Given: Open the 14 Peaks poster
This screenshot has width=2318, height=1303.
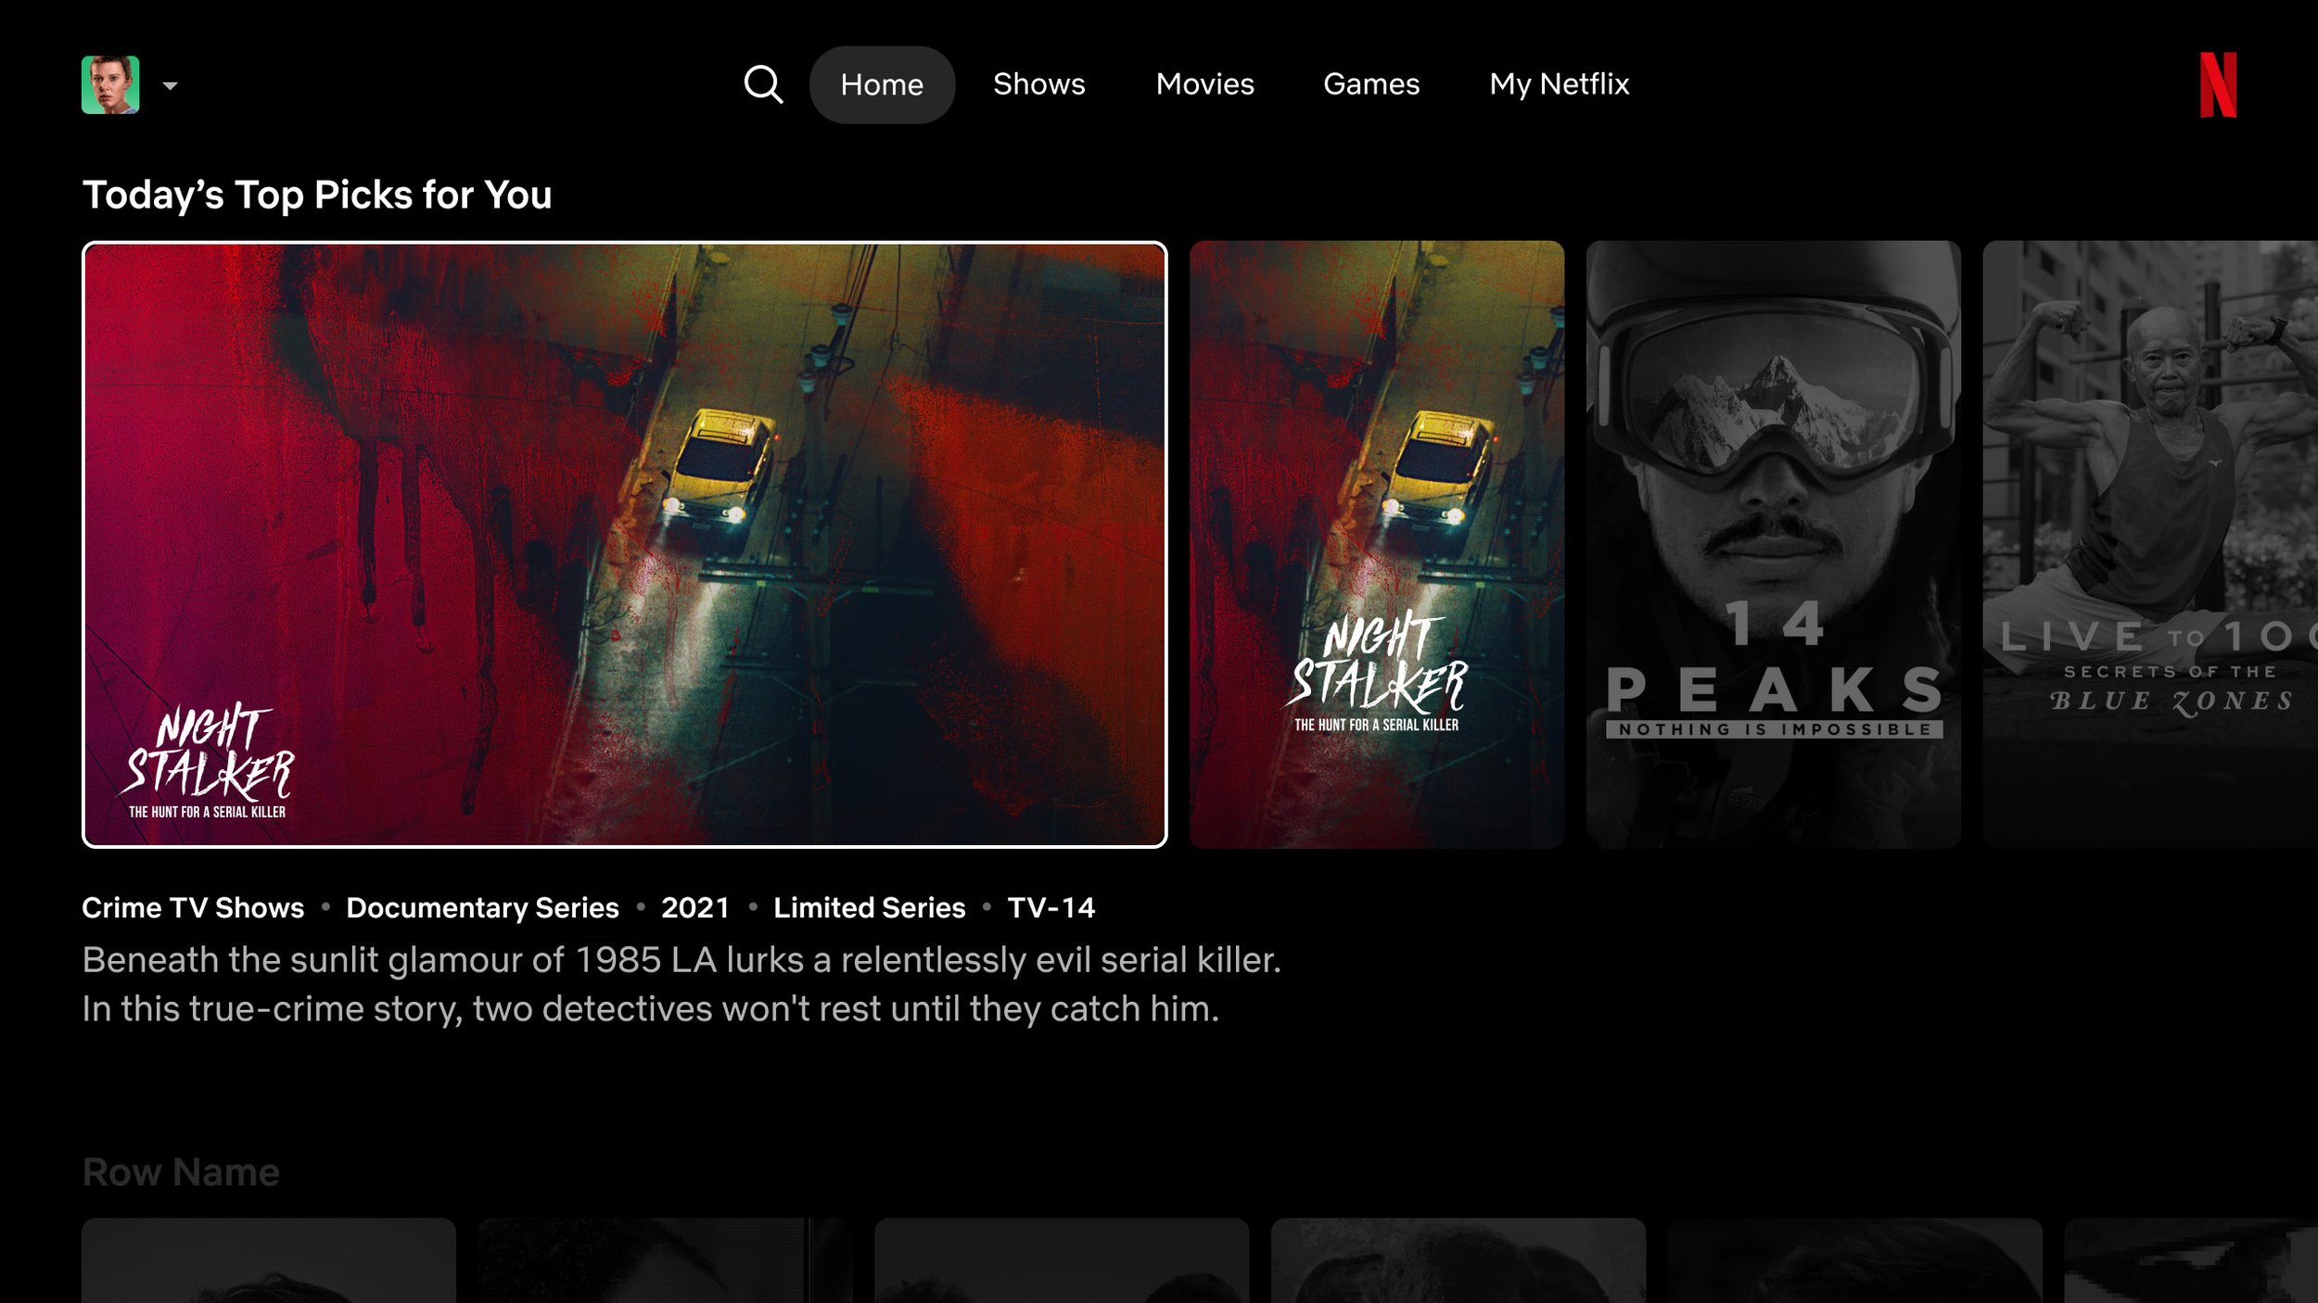Looking at the screenshot, I should coord(1773,544).
